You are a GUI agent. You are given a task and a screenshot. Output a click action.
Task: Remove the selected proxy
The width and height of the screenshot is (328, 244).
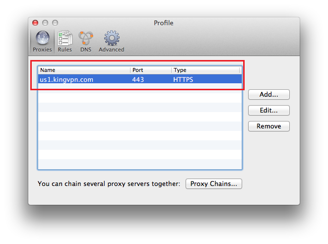269,126
